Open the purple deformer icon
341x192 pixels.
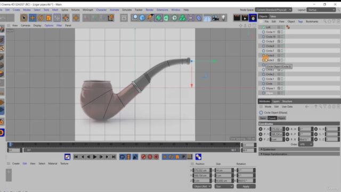tap(199, 18)
